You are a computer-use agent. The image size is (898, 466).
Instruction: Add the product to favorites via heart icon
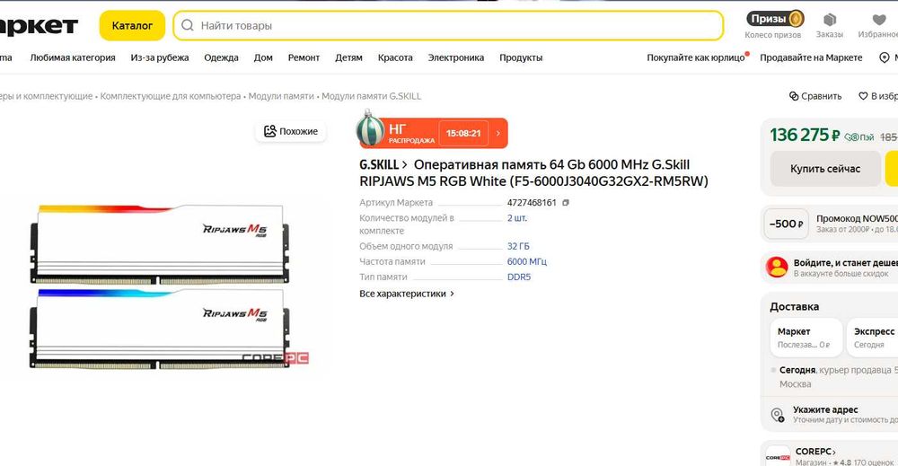(x=863, y=96)
